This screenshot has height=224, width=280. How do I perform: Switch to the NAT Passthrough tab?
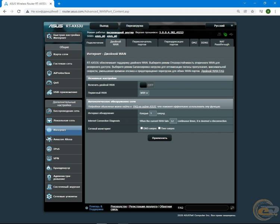coord(222,43)
